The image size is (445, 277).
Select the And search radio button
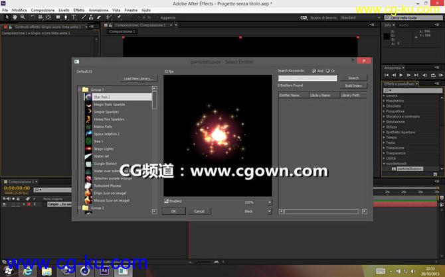click(314, 71)
